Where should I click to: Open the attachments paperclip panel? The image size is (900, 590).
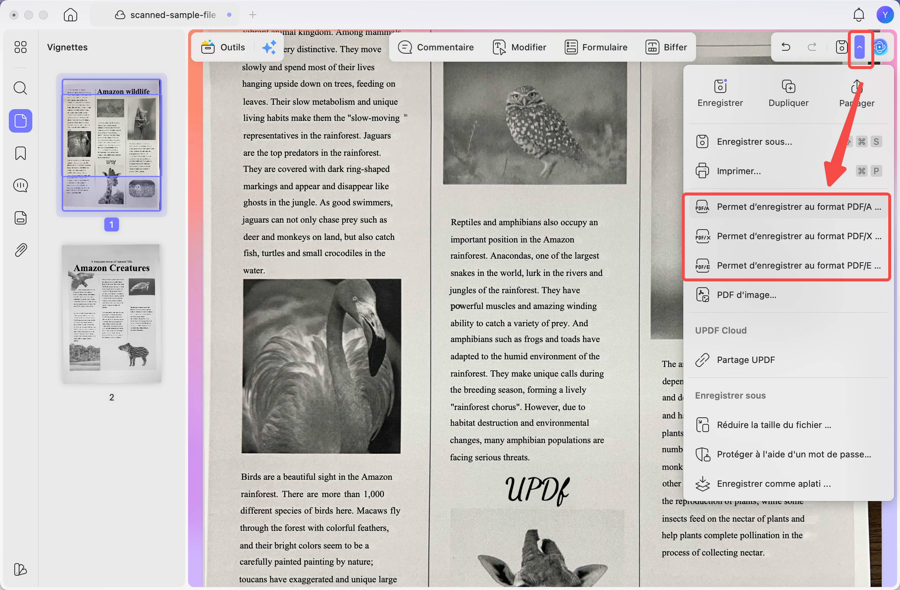[21, 250]
